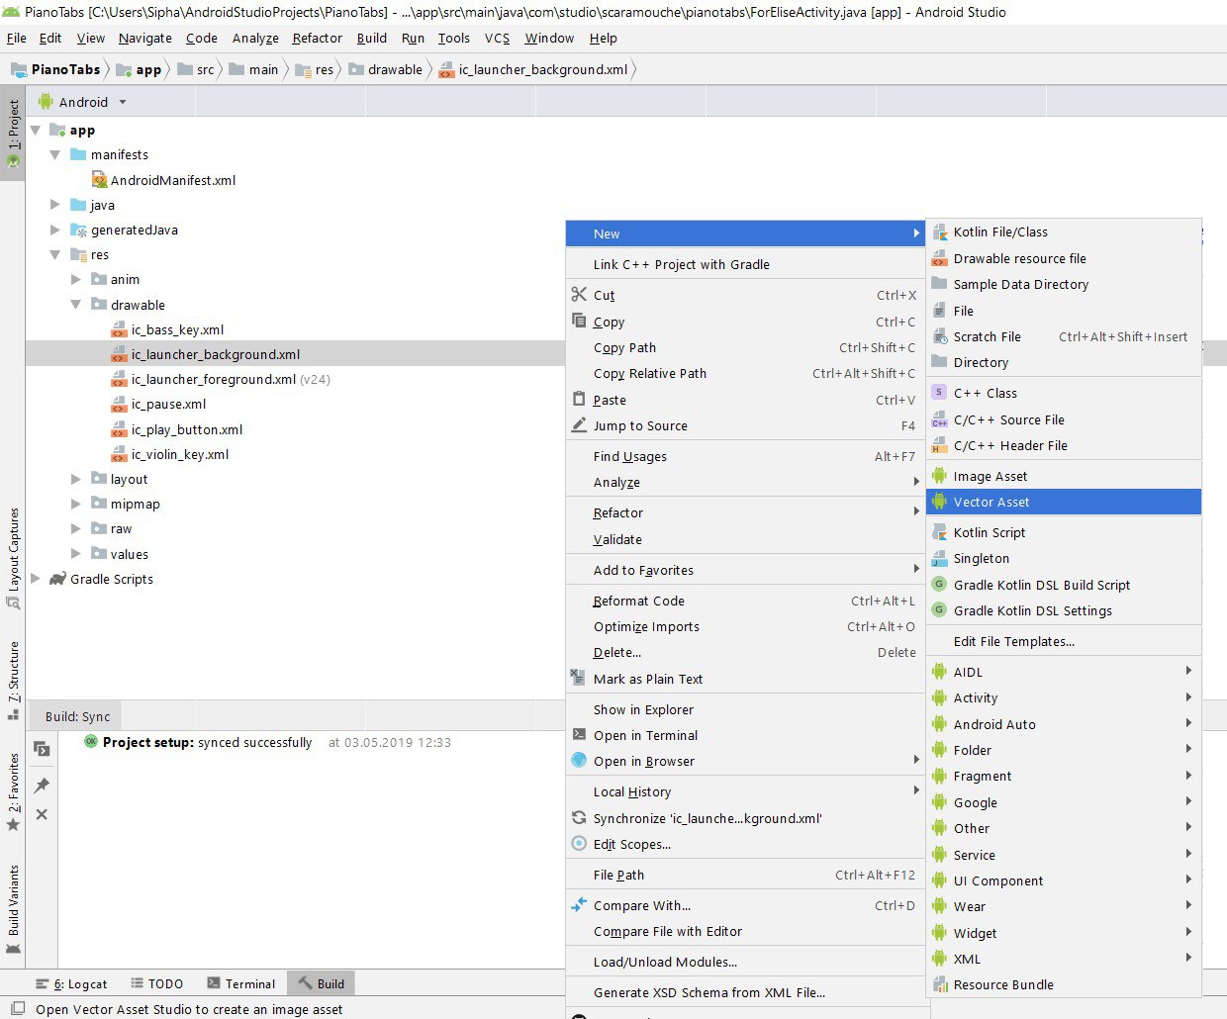1227x1019 pixels.
Task: Click the C++ Class icon
Action: 939,393
